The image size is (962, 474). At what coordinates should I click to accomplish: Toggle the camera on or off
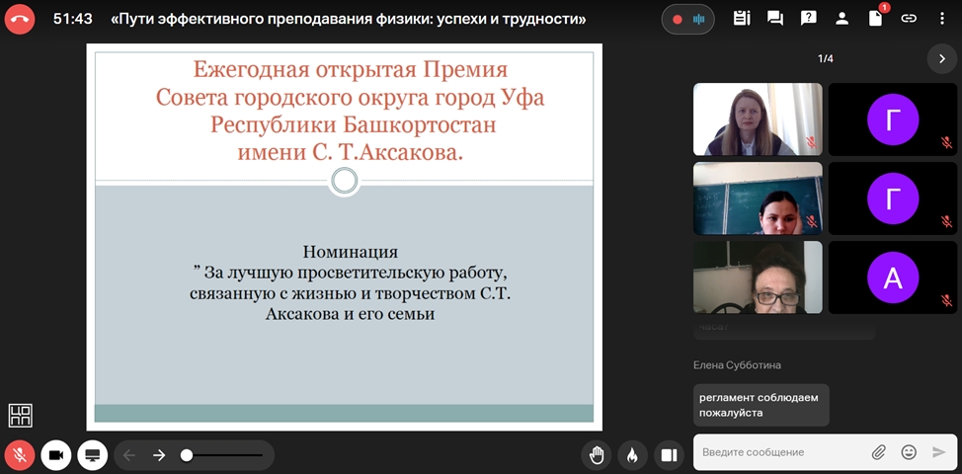(56, 454)
